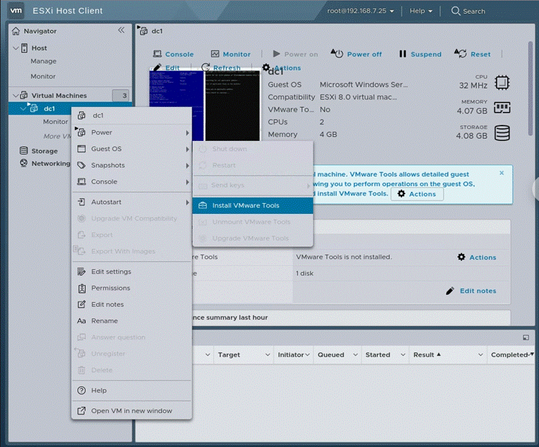Click the Host server icon

point(24,48)
